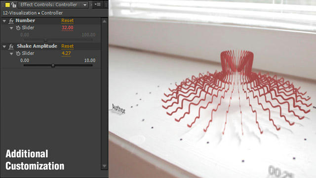Toggle the fx switch for Number
316x178 pixels.
[11, 21]
